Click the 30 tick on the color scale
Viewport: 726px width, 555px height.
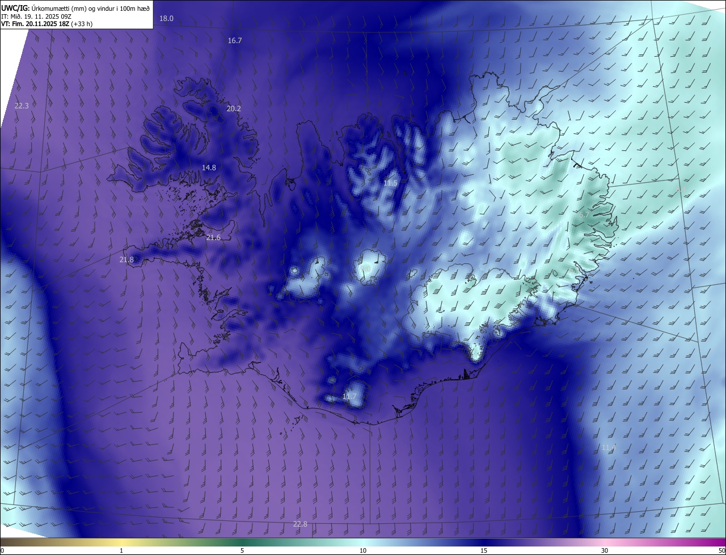pyautogui.click(x=605, y=550)
